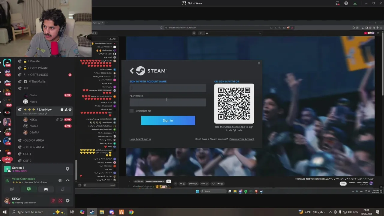Image resolution: width=384 pixels, height=216 pixels.
Task: Open the taskbar volume control
Action: 350,212
